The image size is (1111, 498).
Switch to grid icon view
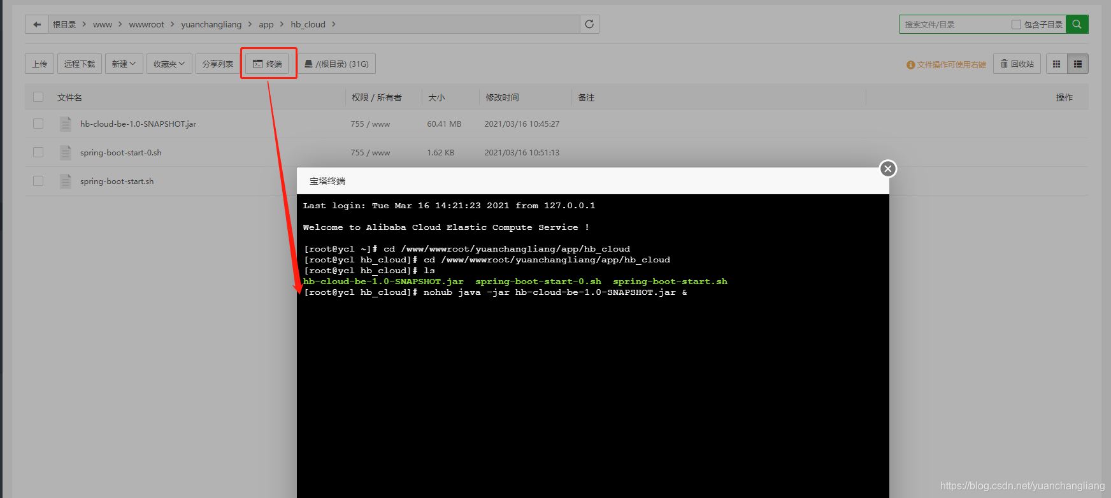[x=1056, y=64]
